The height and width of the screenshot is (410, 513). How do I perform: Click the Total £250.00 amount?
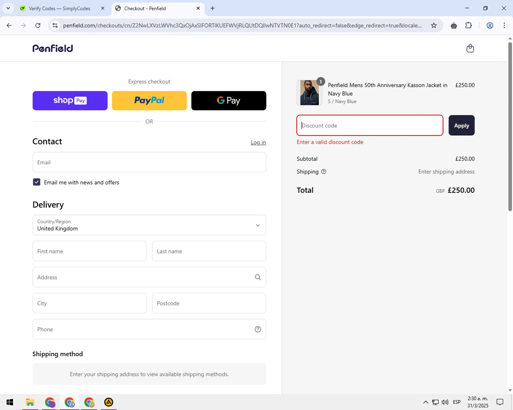(461, 190)
